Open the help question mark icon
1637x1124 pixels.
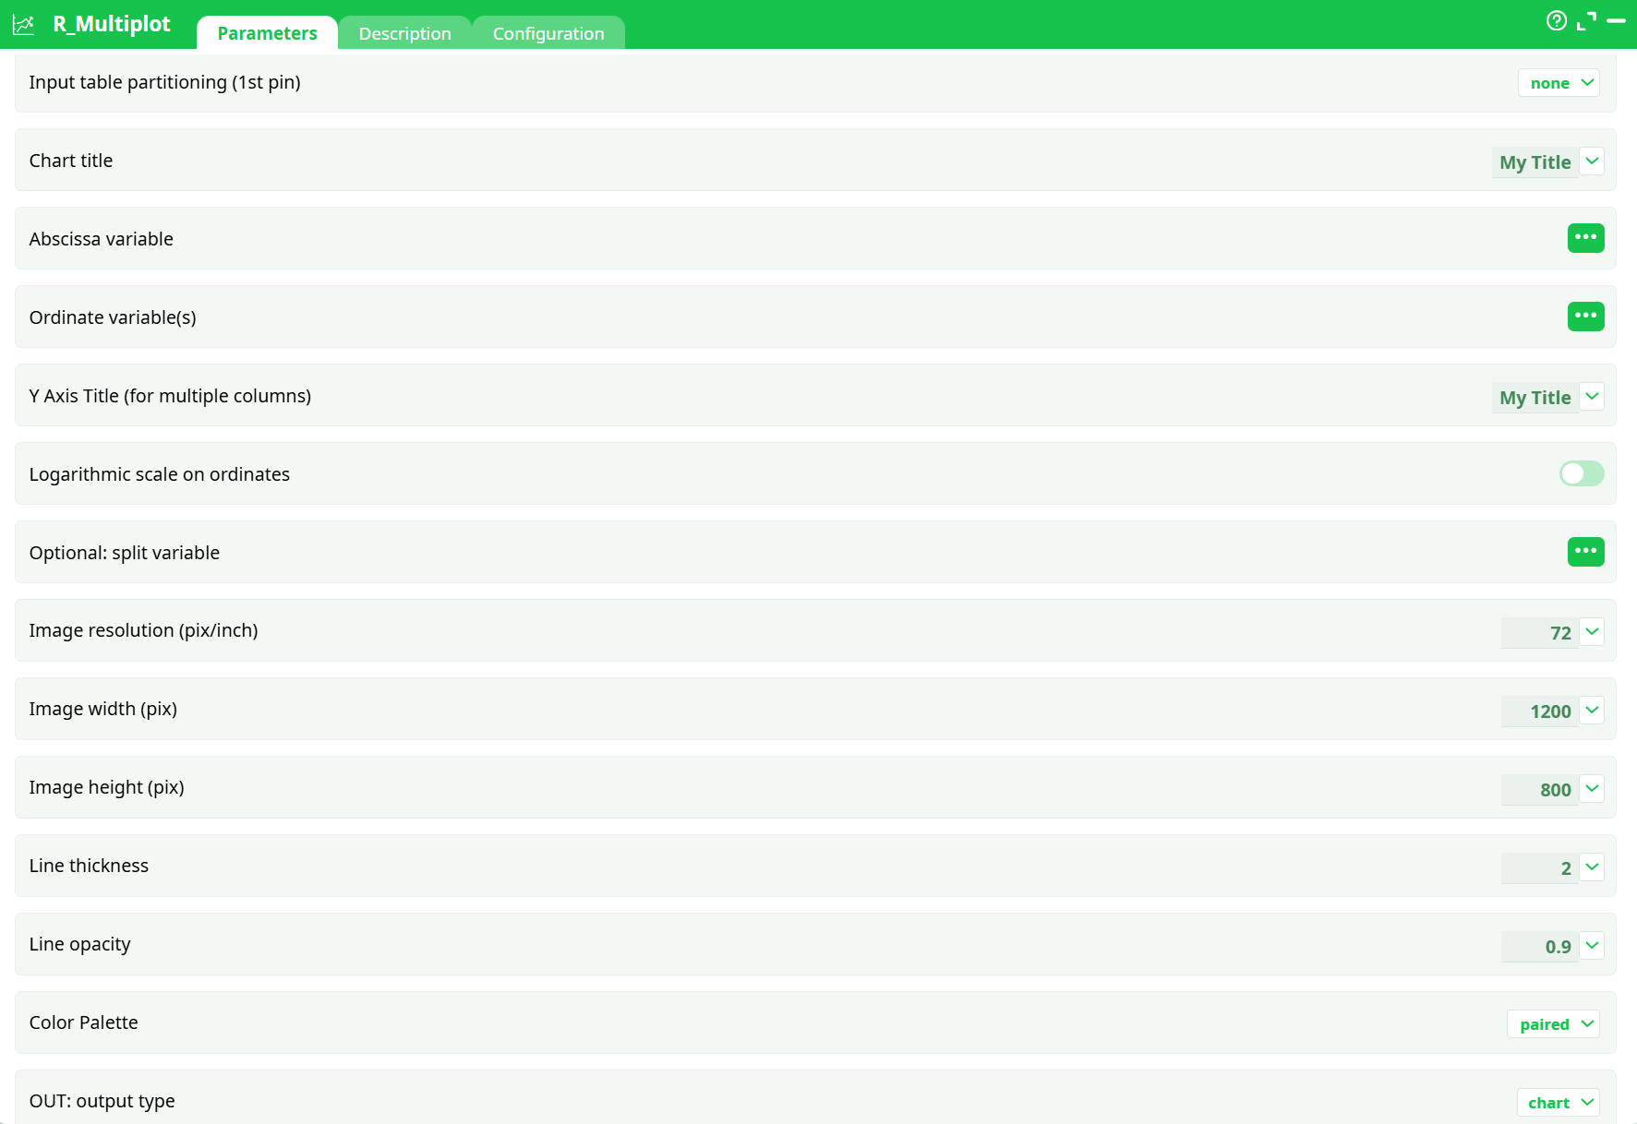1556,21
